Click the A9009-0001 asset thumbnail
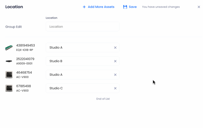Image resolution: width=203 pixels, height=128 pixels. point(9,61)
